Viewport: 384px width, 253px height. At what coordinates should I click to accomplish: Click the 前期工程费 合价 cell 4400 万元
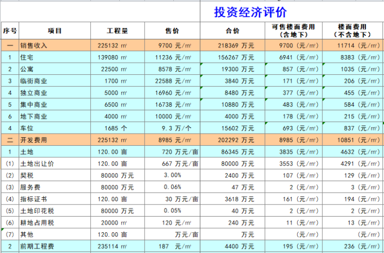pyautogui.click(x=232, y=246)
